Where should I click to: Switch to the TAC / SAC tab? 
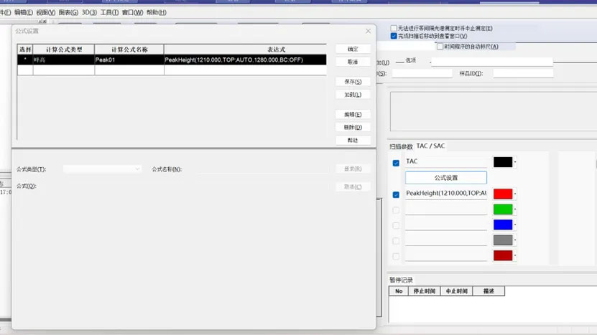tap(430, 146)
